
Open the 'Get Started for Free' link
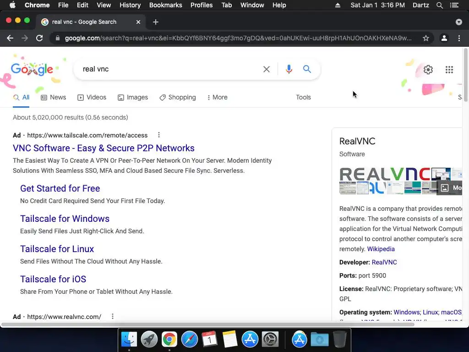click(x=60, y=188)
